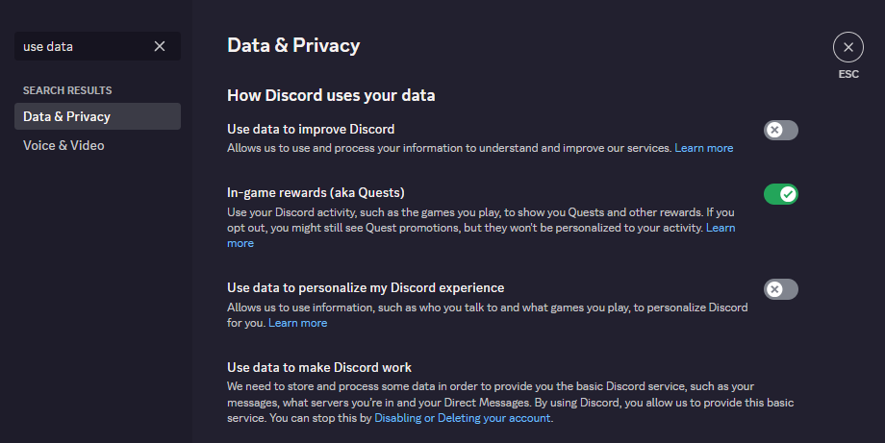Close settings using the ESC circle button
This screenshot has width=885, height=443.
847,47
